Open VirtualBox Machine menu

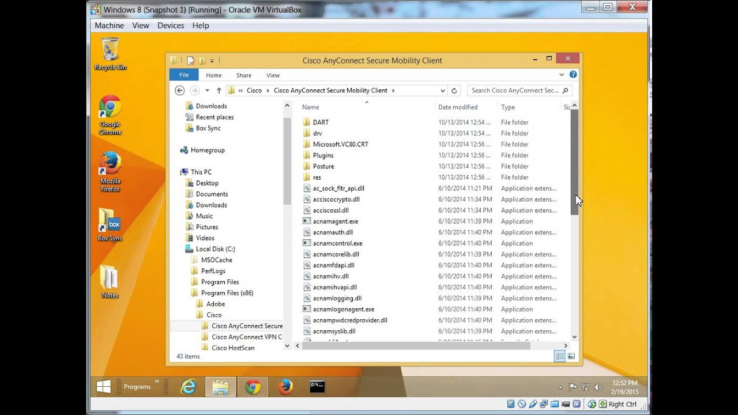pos(110,25)
